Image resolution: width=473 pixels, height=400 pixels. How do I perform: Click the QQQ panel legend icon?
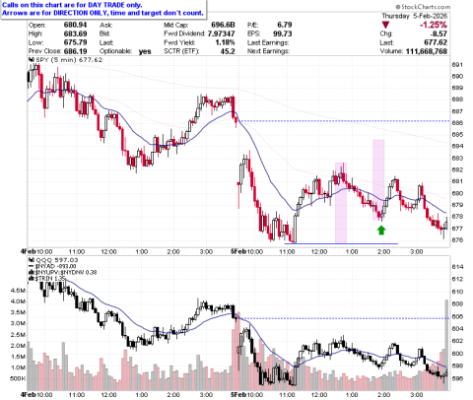tap(32, 260)
